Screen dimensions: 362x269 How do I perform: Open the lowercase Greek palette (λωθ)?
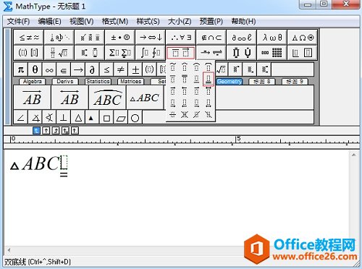click(x=272, y=38)
